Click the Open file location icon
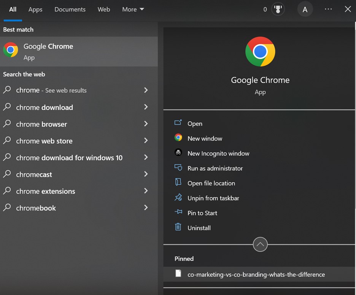356x295 pixels. coord(178,183)
